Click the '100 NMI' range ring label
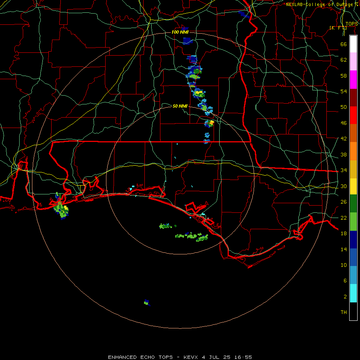The width and height of the screenshot is (360, 360). tap(180, 32)
